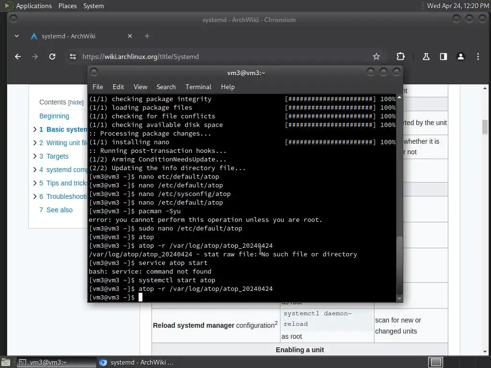Viewport: 491px width, 368px height.
Task: Go back in Chromium browser
Action: 18,57
